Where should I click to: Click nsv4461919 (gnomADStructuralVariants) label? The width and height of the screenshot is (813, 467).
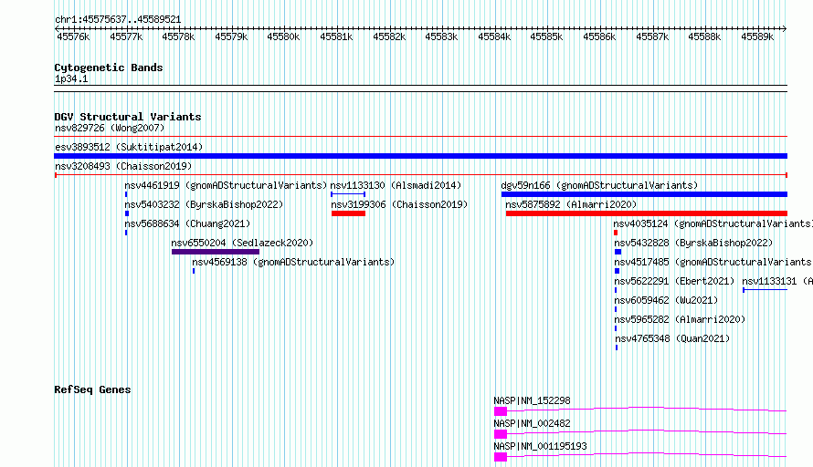tap(226, 185)
